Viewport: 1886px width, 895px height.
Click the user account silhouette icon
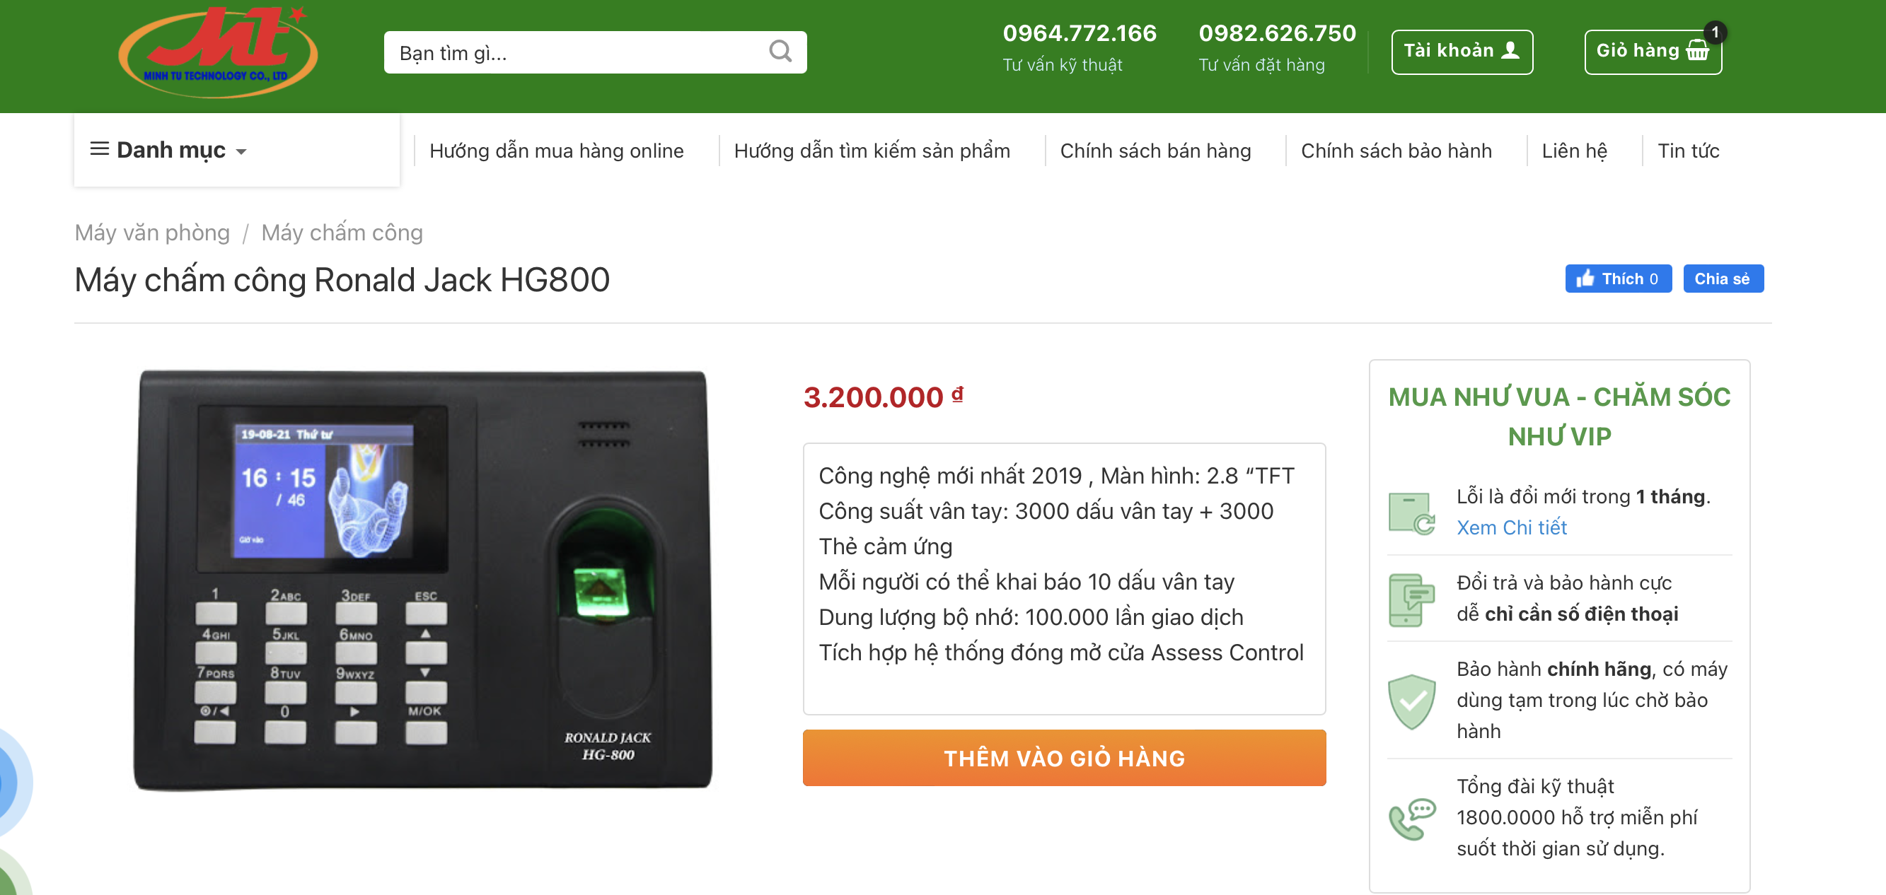pos(1510,50)
